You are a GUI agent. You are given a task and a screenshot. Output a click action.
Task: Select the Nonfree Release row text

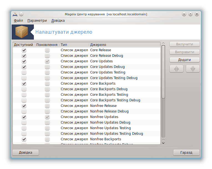pos(104,106)
